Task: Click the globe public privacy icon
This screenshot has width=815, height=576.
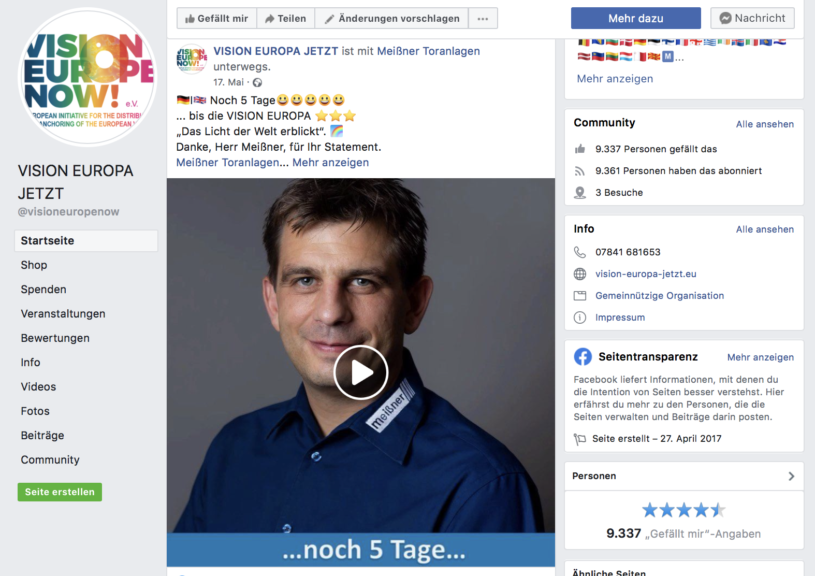Action: click(x=257, y=82)
